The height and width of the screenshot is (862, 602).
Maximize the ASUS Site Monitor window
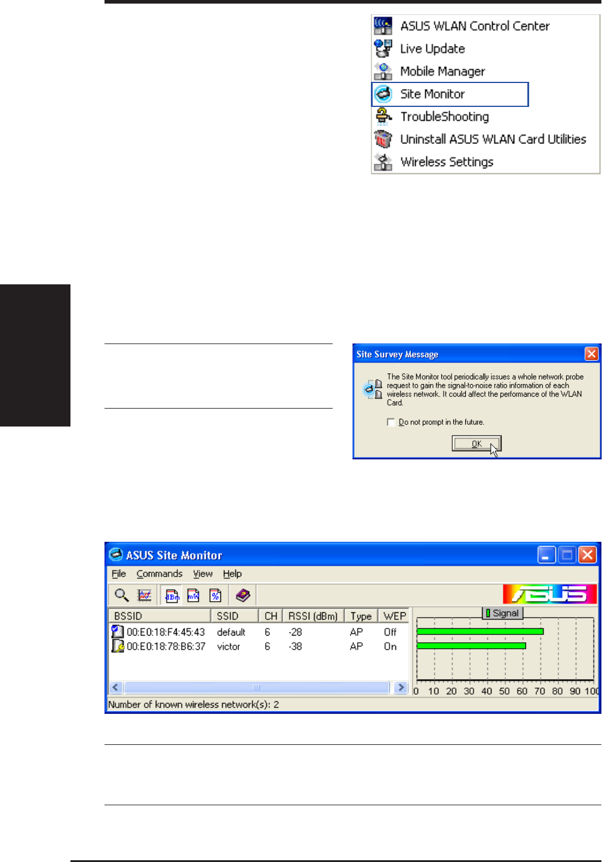567,555
